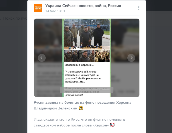This screenshot has height=133, width=172.
Task: Click the 14 Nov, 13:01 post timestamp
Action: [x=55, y=11]
